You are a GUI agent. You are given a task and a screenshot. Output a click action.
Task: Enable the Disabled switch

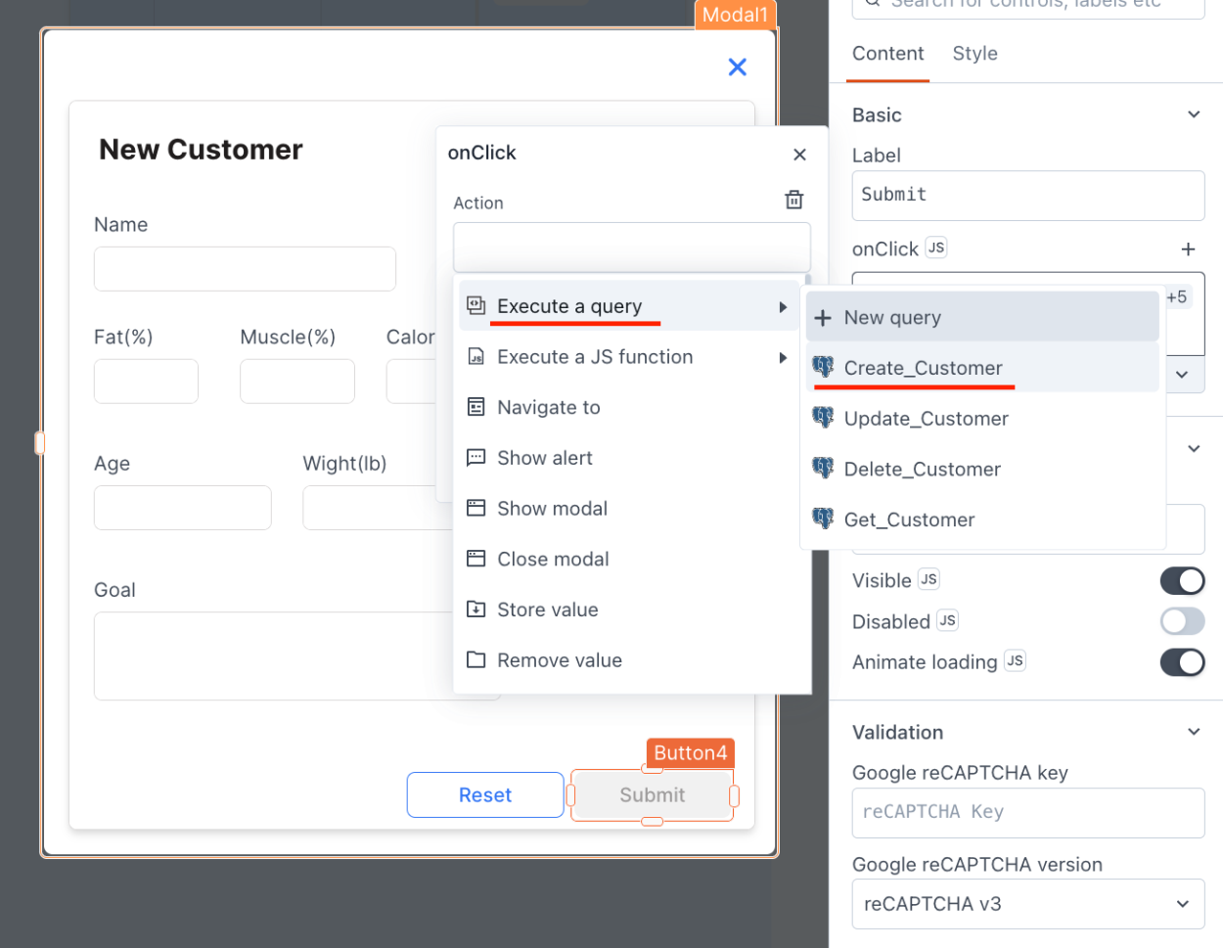[1182, 621]
